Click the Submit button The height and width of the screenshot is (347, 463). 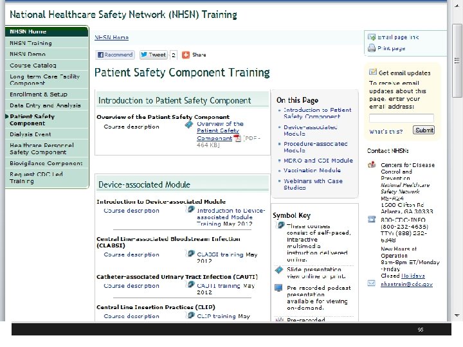pos(424,130)
